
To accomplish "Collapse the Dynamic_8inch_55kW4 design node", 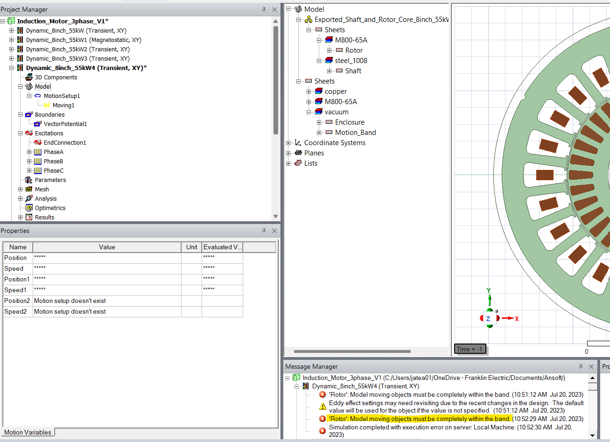I will click(12, 68).
